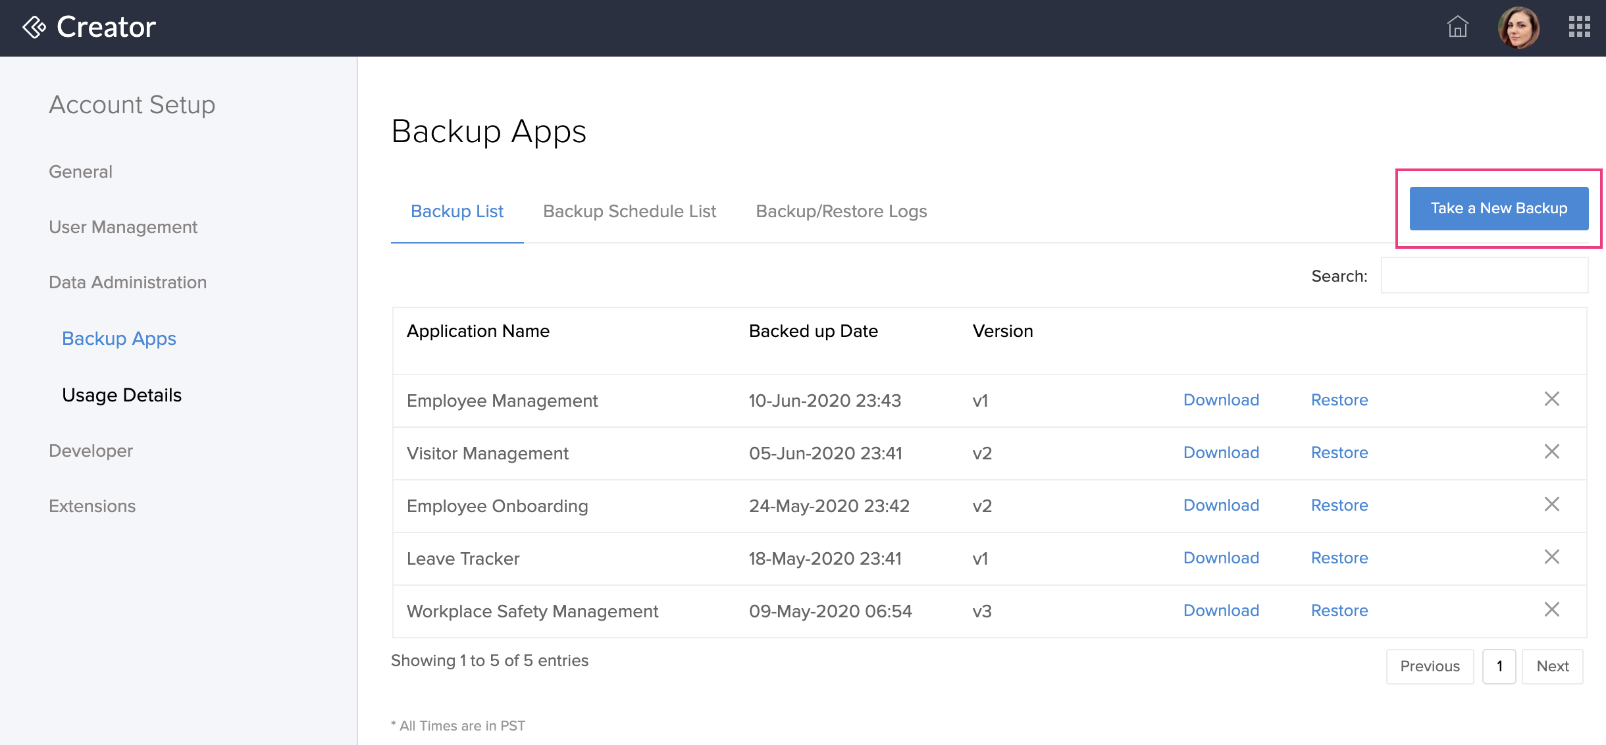This screenshot has height=745, width=1606.
Task: Click Take a New Backup
Action: coord(1499,208)
